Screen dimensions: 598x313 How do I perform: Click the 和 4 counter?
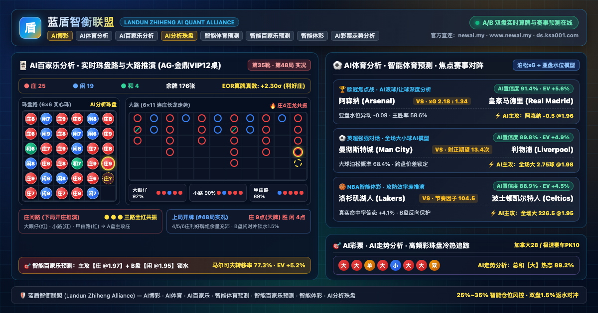(130, 86)
